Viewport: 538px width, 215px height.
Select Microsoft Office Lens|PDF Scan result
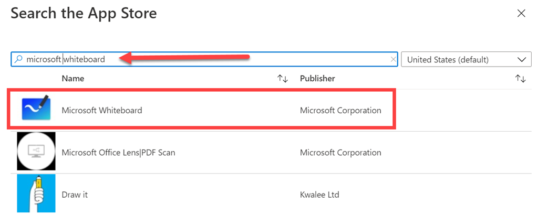[118, 153]
